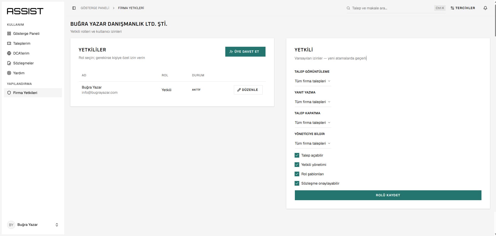The height and width of the screenshot is (236, 496).
Task: Click the search magnifier icon
Action: click(348, 8)
